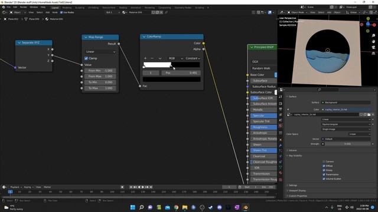The image size is (378, 212).
Task: Switch to the Layout workspace tab
Action: click(x=55, y=8)
